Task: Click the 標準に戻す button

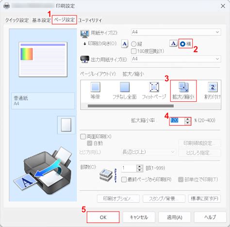Action: pos(204,198)
